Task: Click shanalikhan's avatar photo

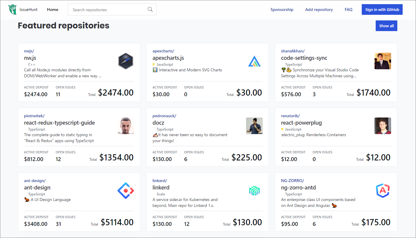Action: pos(383,61)
